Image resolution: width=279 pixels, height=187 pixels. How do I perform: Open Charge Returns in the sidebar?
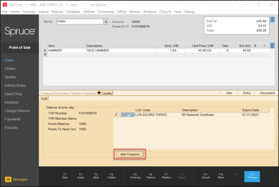click(17, 111)
